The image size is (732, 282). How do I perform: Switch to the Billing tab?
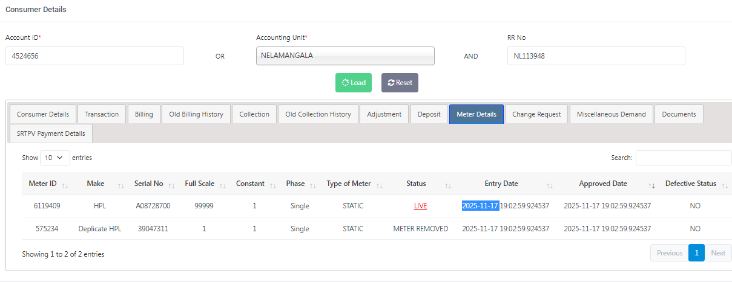(144, 114)
